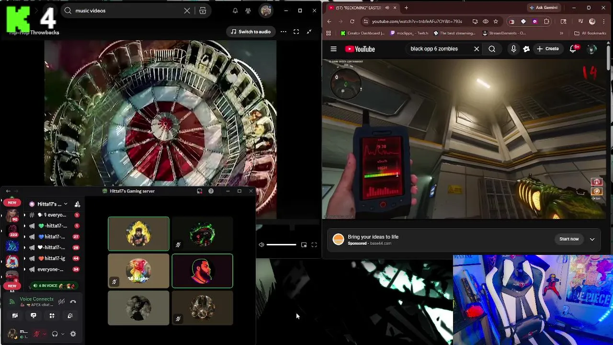Show more bookmarks chevron

coord(561,33)
